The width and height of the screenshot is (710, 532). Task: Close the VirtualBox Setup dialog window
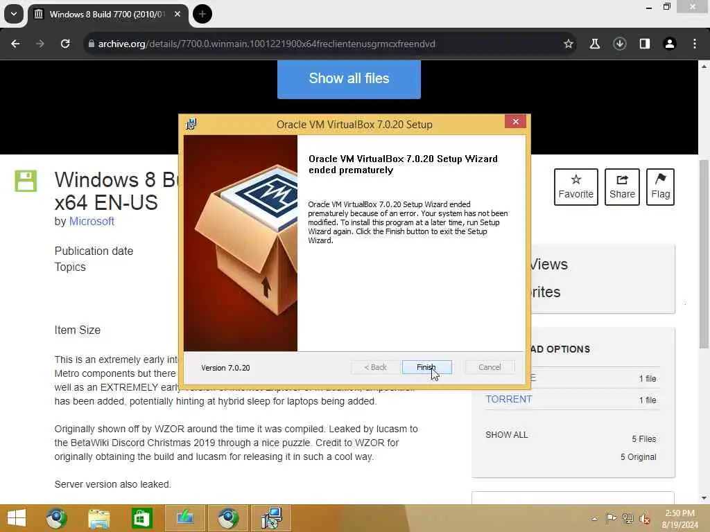(515, 122)
